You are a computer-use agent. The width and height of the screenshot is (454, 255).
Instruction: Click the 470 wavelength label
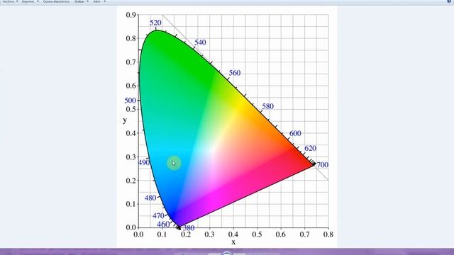click(x=158, y=215)
